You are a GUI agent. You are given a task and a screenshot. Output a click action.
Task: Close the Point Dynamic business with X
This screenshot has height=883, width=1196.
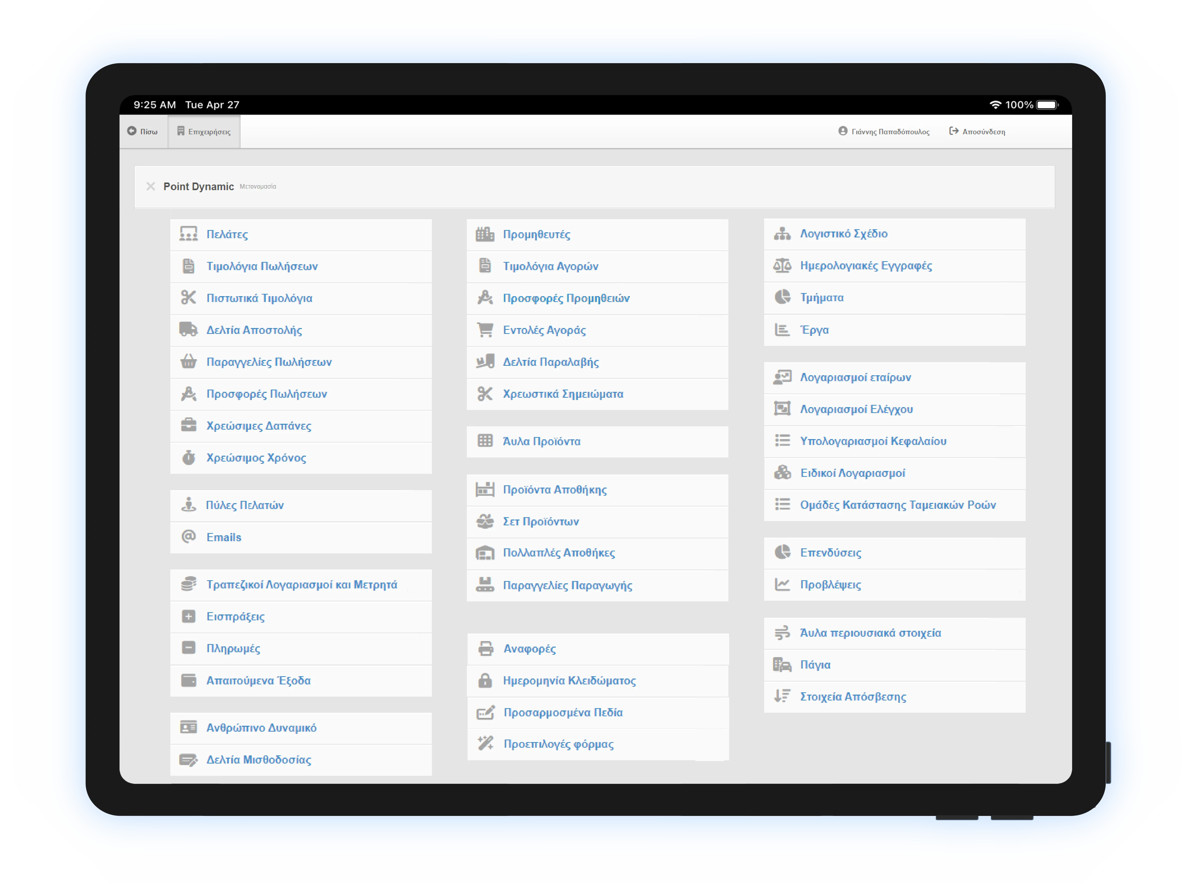pos(151,187)
